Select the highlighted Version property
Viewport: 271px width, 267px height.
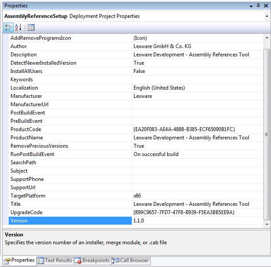point(70,221)
